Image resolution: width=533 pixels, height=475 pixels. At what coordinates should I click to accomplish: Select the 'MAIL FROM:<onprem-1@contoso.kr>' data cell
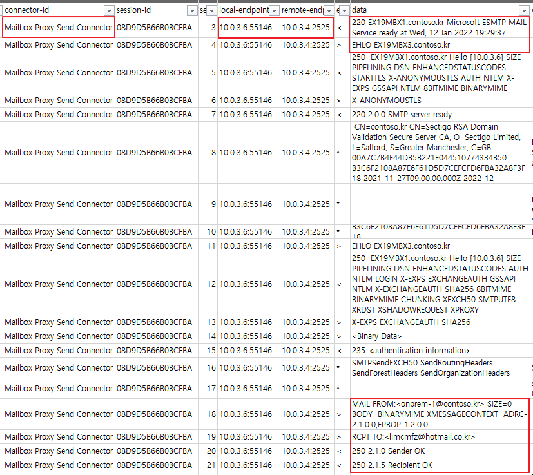click(440, 414)
